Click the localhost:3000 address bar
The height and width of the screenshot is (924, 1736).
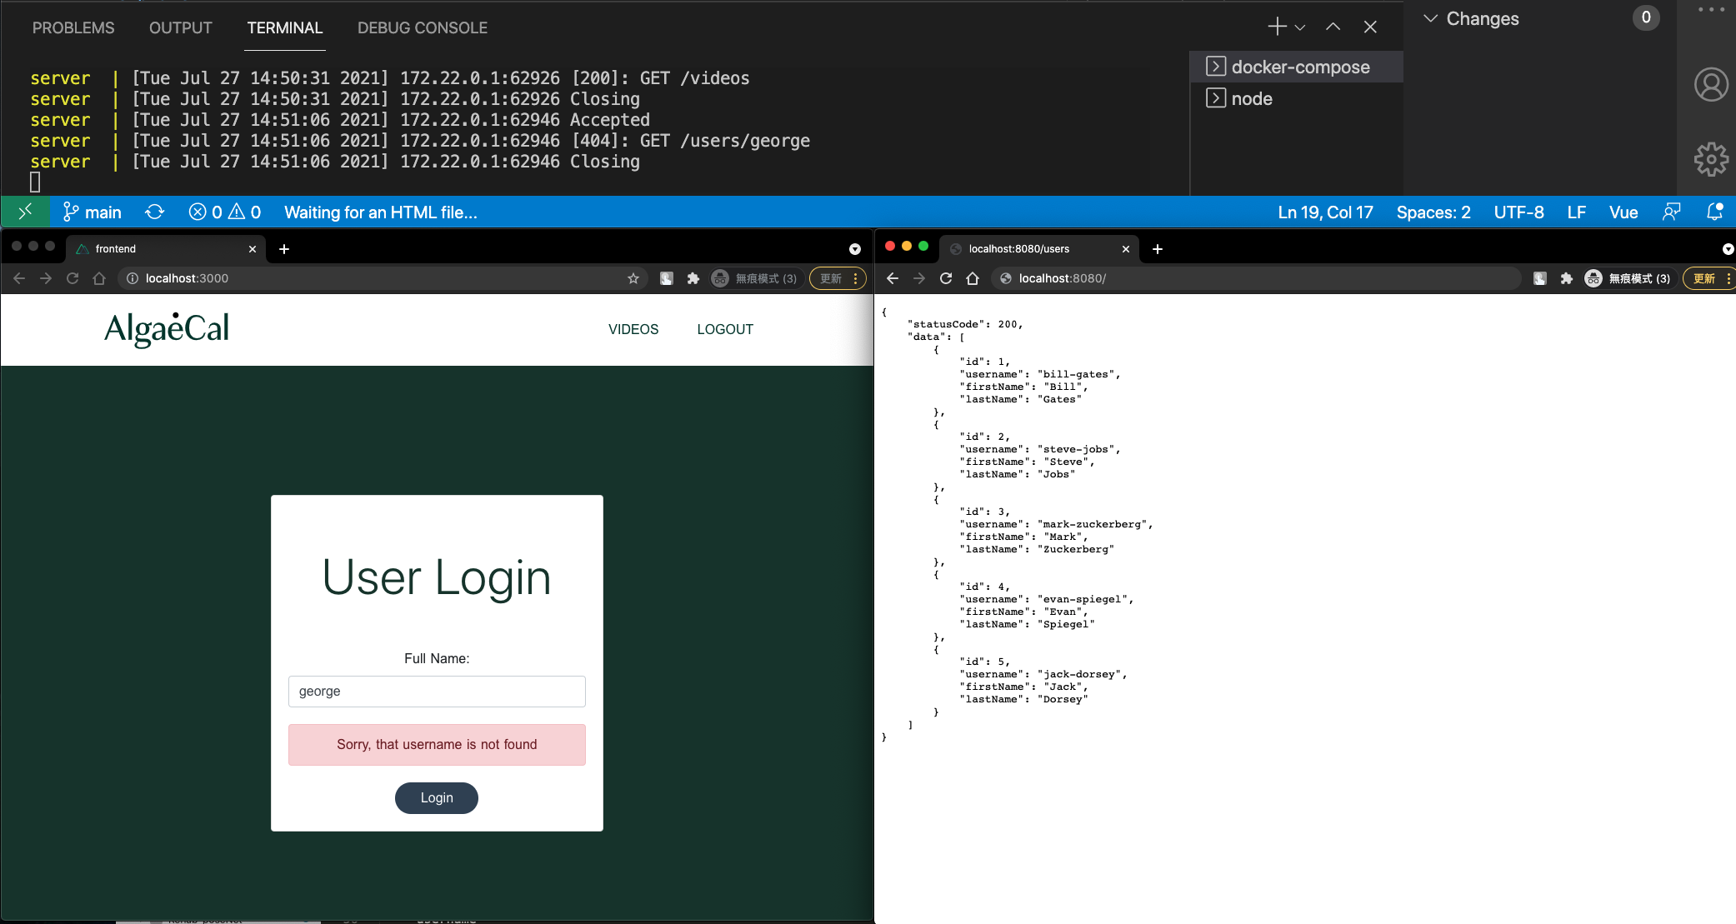(383, 278)
